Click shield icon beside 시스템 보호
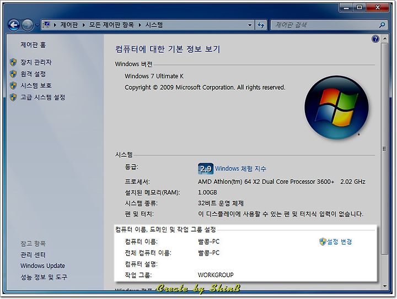 [13, 85]
